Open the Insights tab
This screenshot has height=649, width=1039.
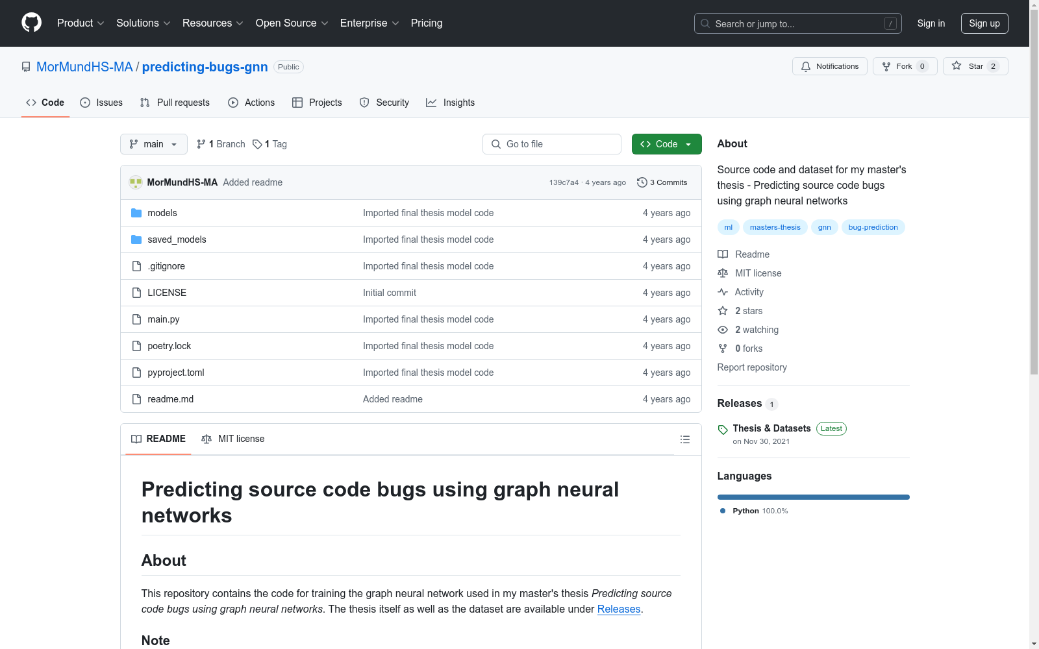pyautogui.click(x=450, y=103)
